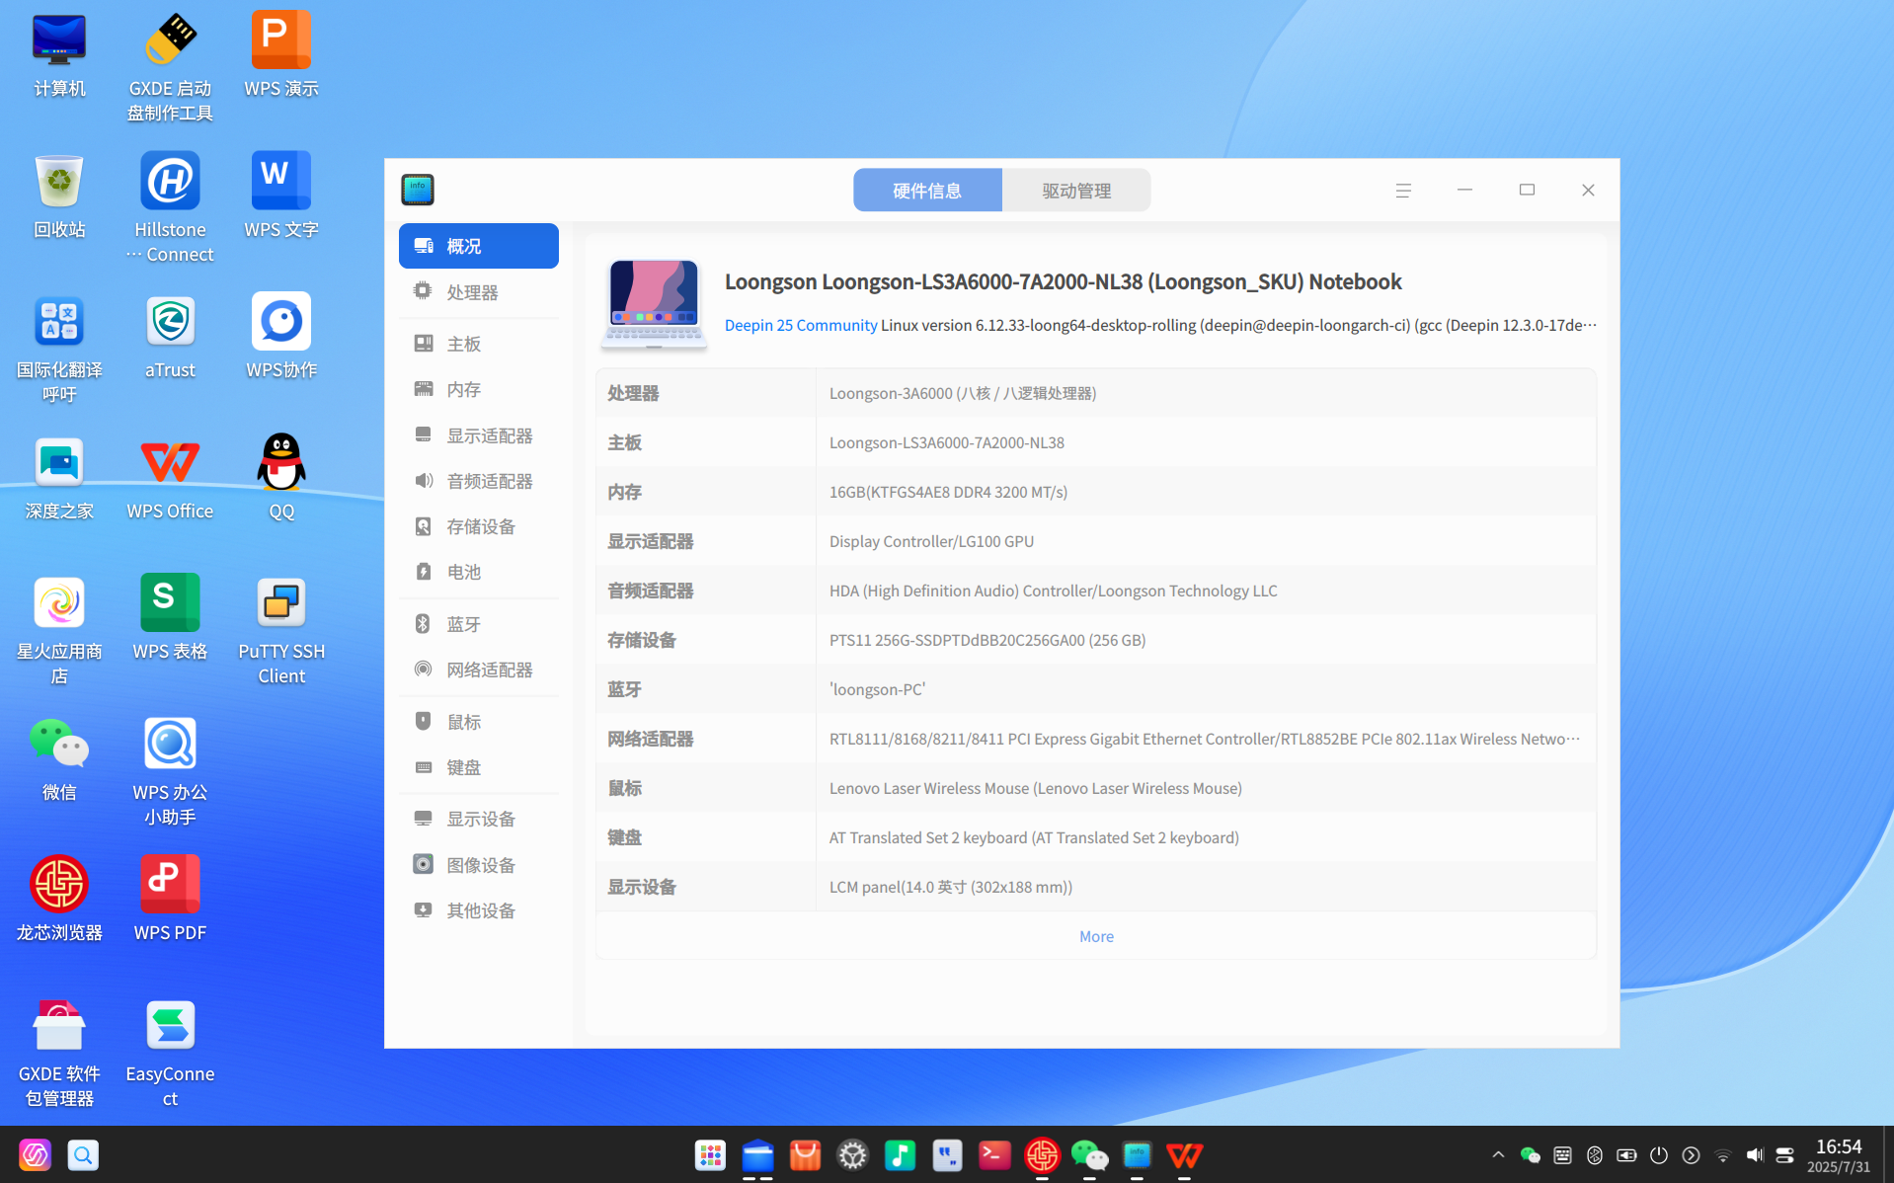Open the volume control in the tray
This screenshot has width=1894, height=1183.
pos(1755,1154)
